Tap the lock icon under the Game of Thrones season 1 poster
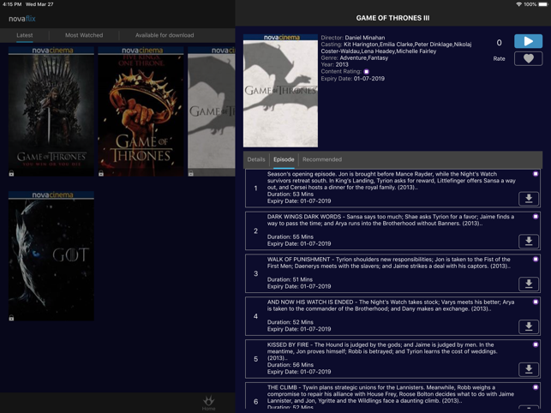 11,173
